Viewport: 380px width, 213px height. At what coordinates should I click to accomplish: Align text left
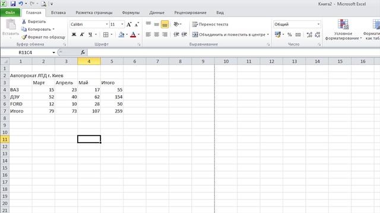point(148,34)
